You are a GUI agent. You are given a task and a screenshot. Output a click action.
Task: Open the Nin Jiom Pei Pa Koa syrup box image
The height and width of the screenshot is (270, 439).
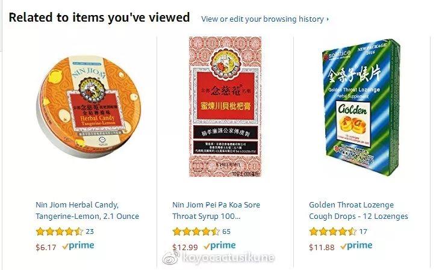[x=225, y=106]
